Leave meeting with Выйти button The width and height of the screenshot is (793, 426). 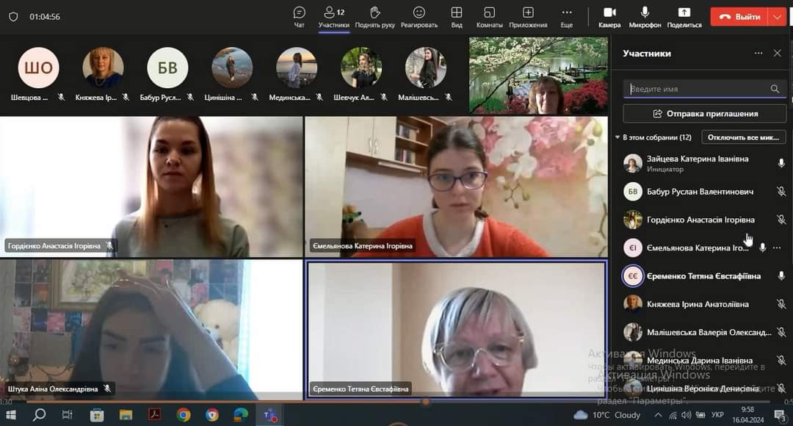coord(739,17)
